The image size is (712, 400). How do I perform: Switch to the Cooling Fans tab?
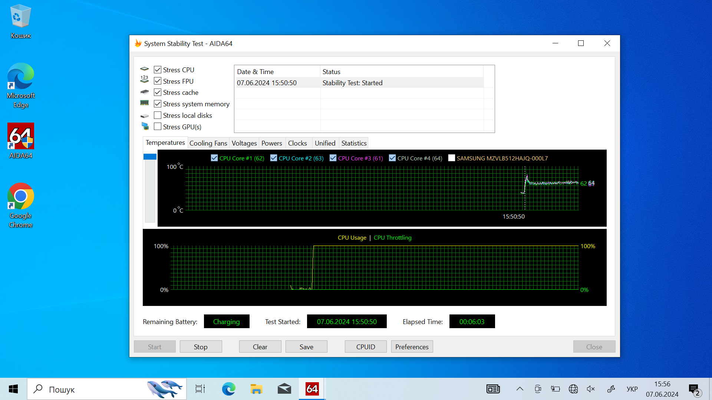pos(208,143)
